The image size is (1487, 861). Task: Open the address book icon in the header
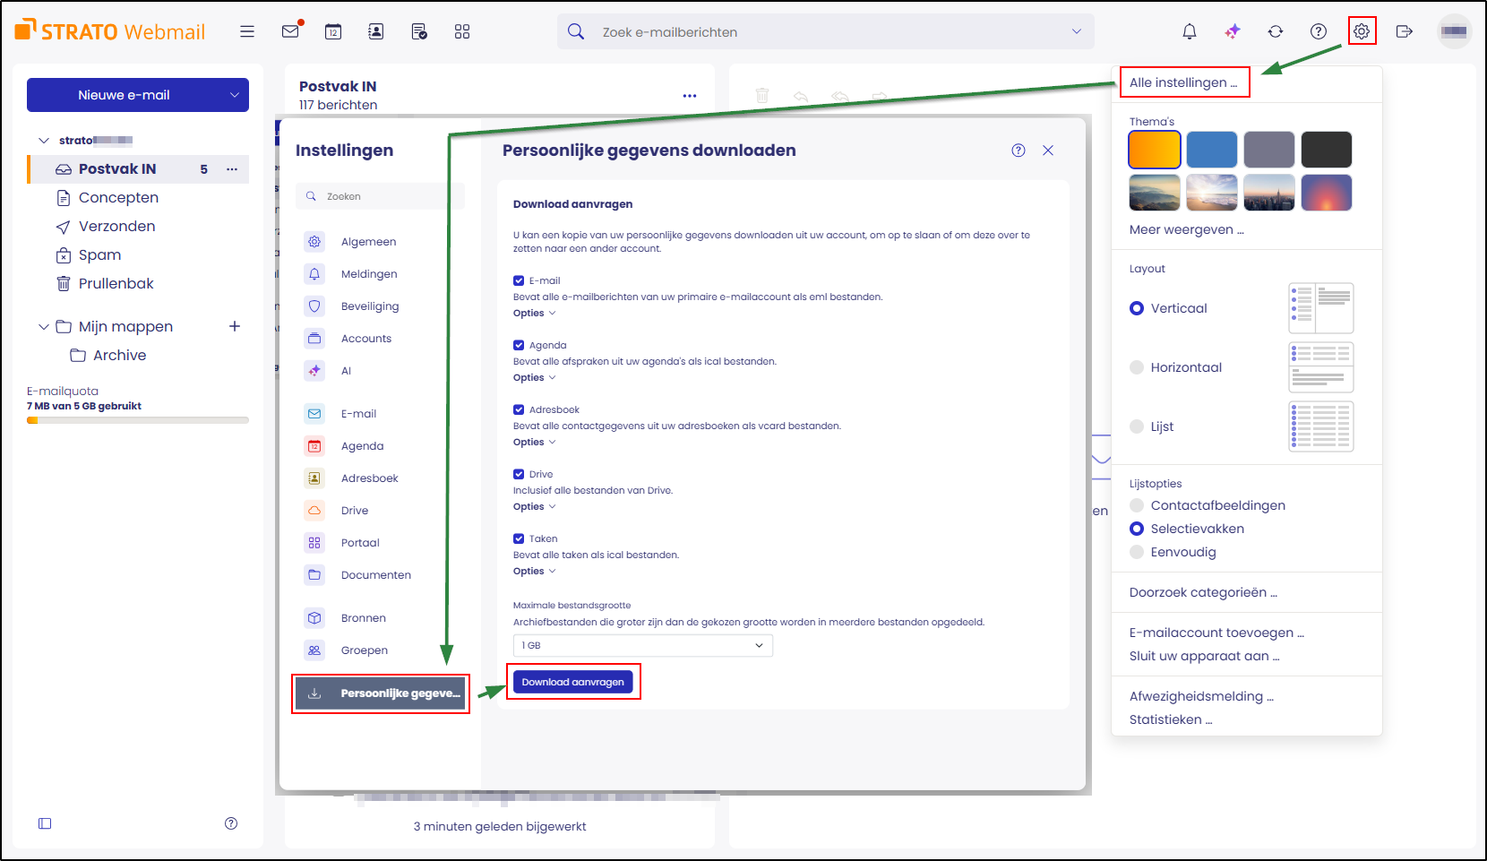(375, 30)
